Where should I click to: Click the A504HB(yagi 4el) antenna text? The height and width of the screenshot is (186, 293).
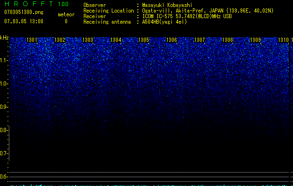(x=164, y=22)
